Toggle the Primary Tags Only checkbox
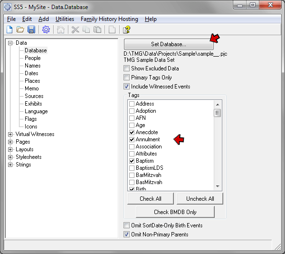This screenshot has height=254, width=285. click(127, 78)
